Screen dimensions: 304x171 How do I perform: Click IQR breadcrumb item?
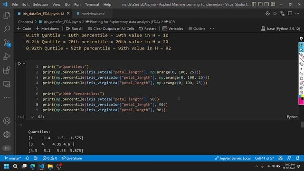pos(170,22)
